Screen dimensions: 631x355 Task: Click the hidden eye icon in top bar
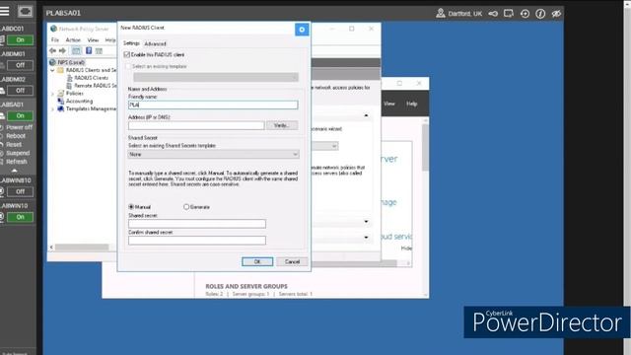click(x=556, y=14)
